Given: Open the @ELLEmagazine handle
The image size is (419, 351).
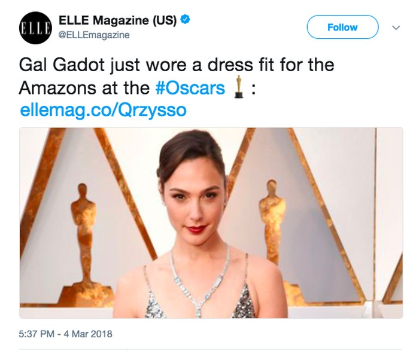Looking at the screenshot, I should pyautogui.click(x=93, y=35).
